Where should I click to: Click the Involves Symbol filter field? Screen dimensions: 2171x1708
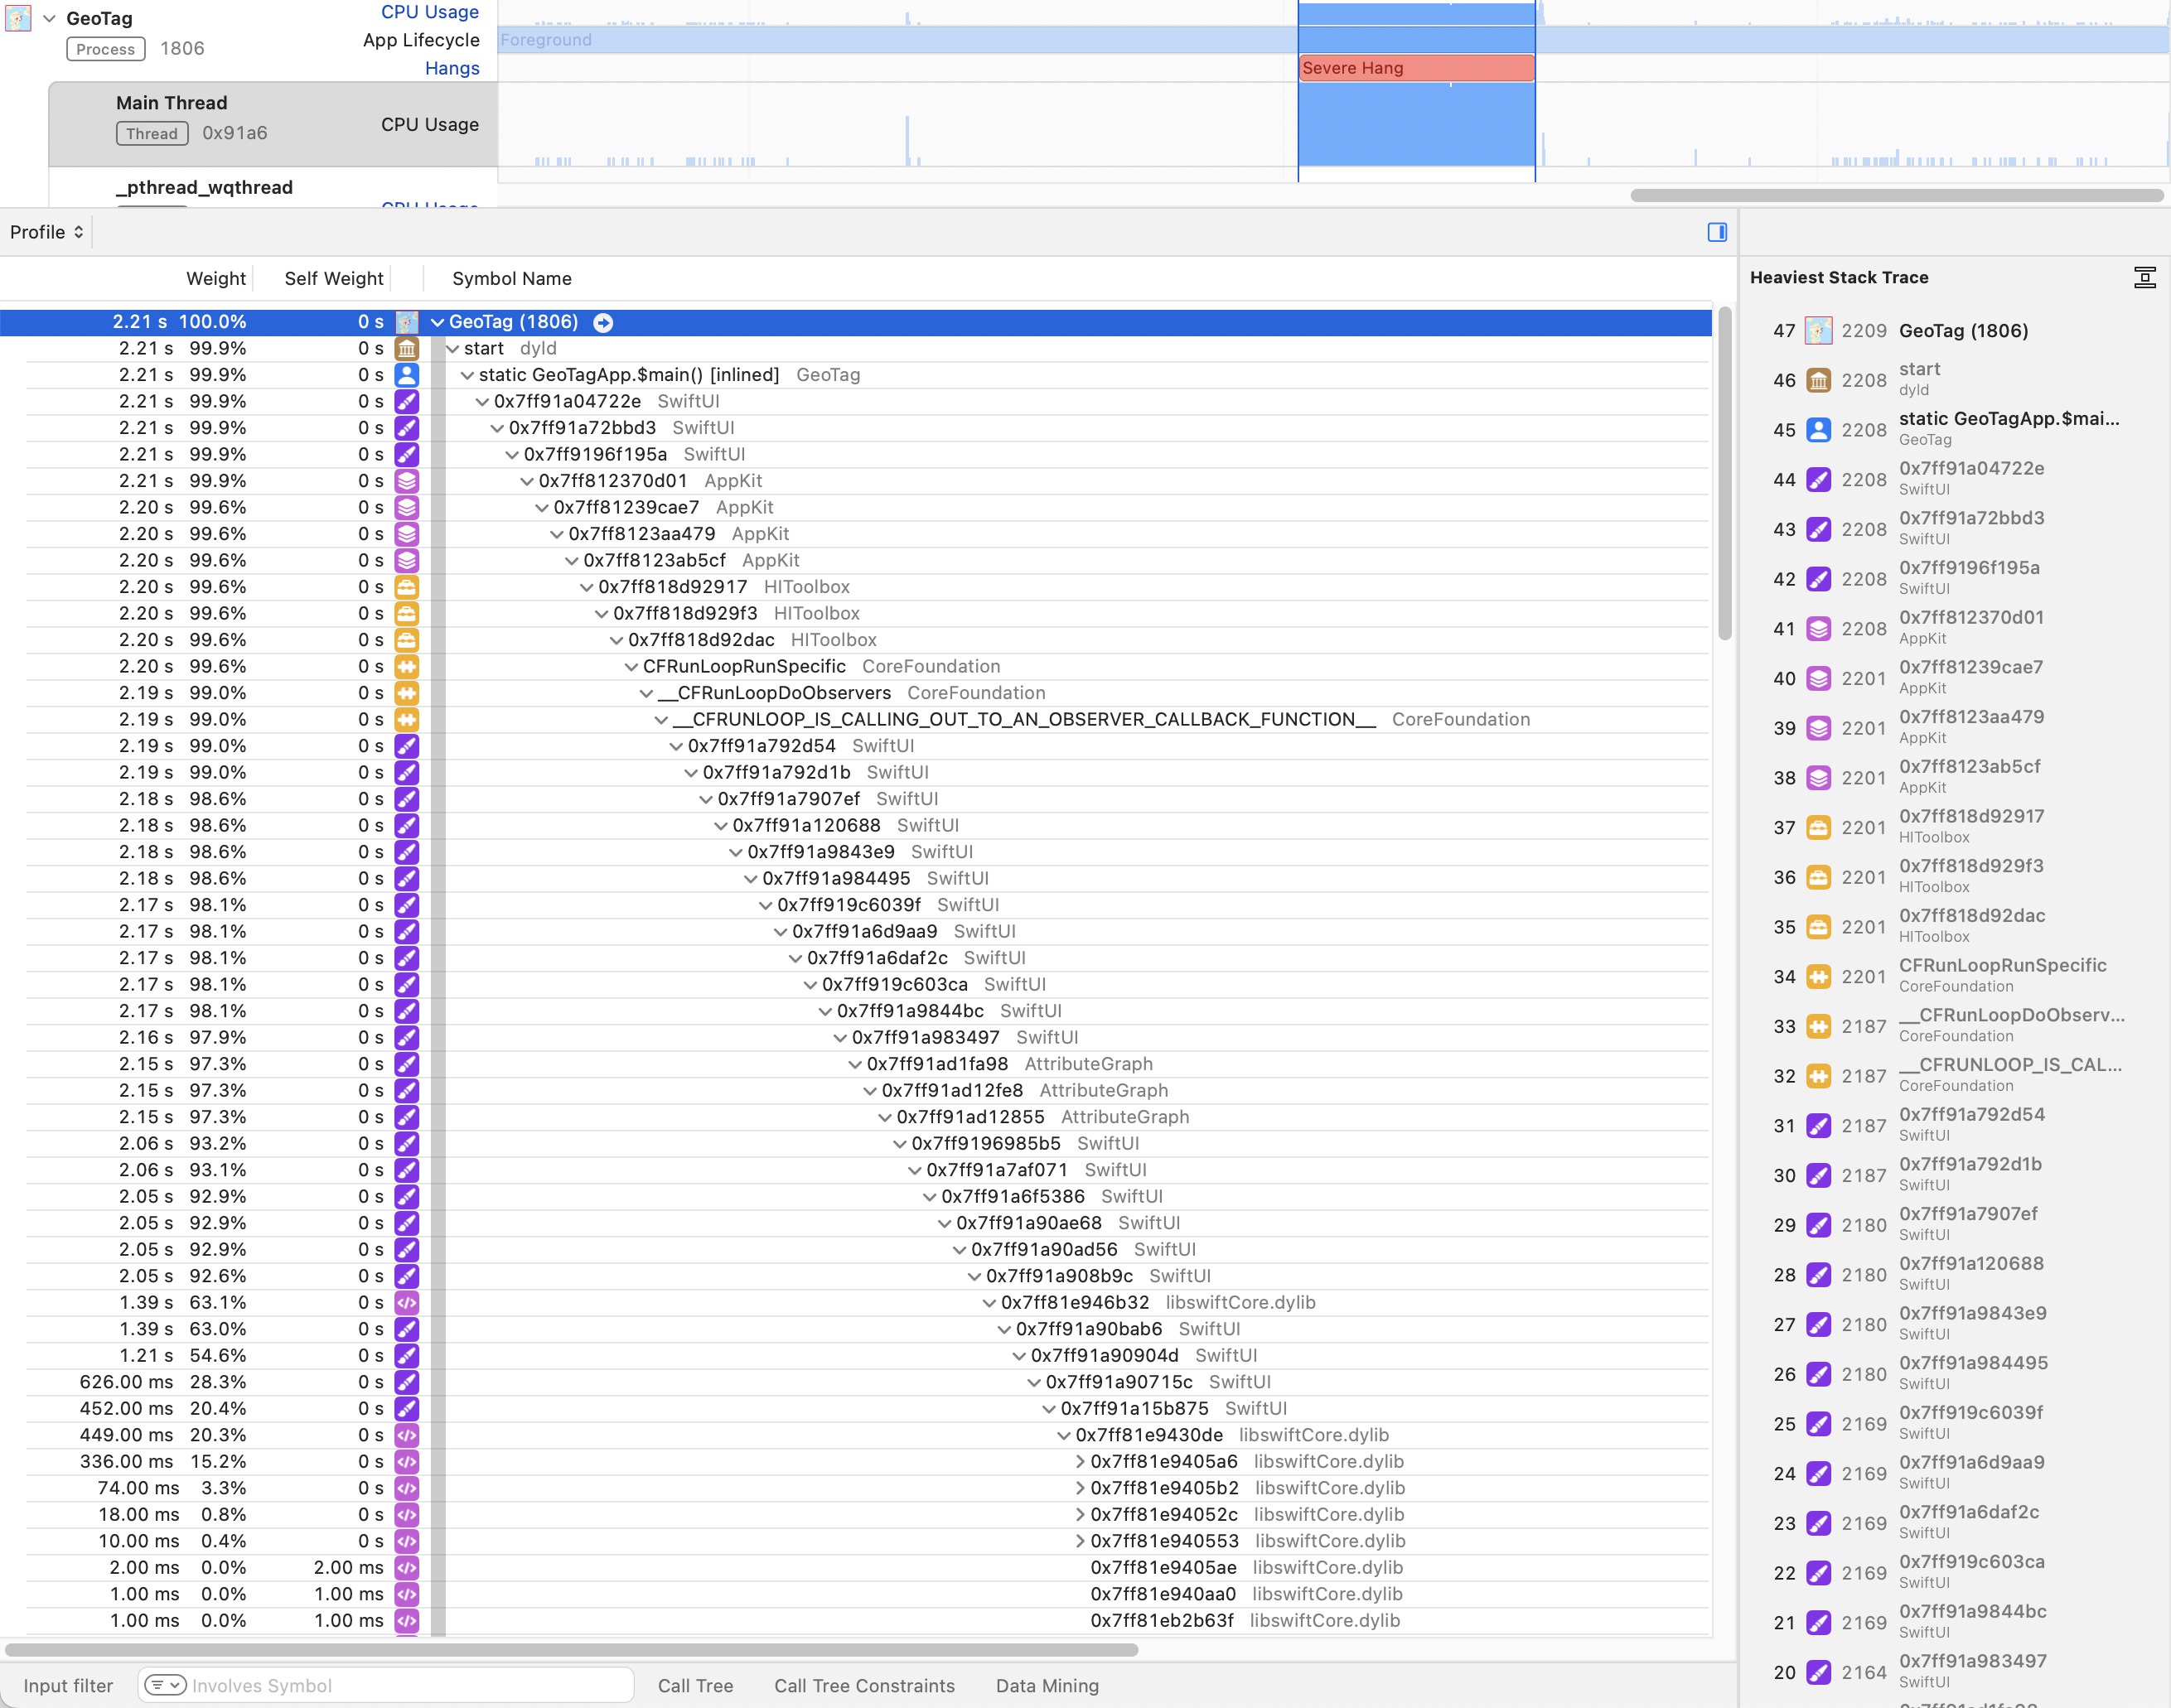point(400,1685)
